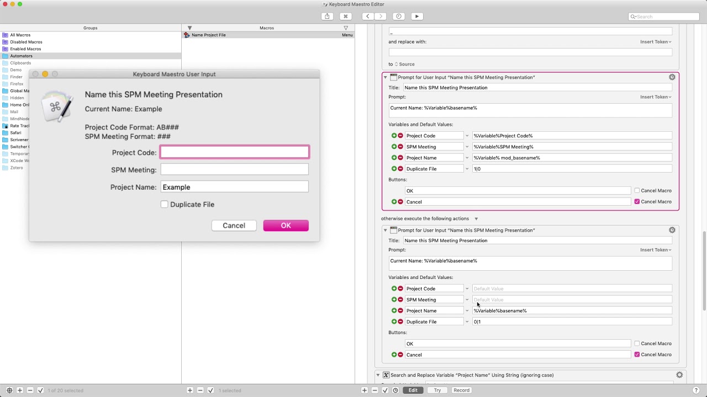Toggle macro enable checkmark under Macros list
Screen dimensions: 707x397
click(x=210, y=390)
